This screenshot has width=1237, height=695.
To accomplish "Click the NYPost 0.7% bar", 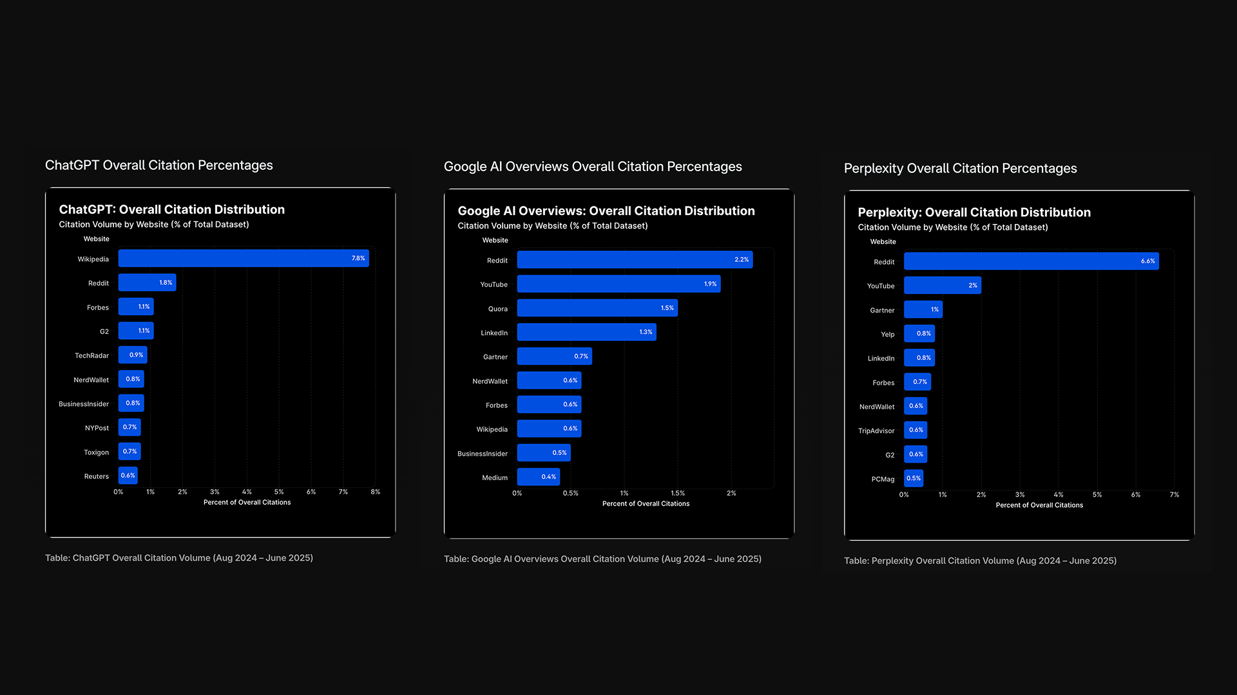I will [x=129, y=427].
